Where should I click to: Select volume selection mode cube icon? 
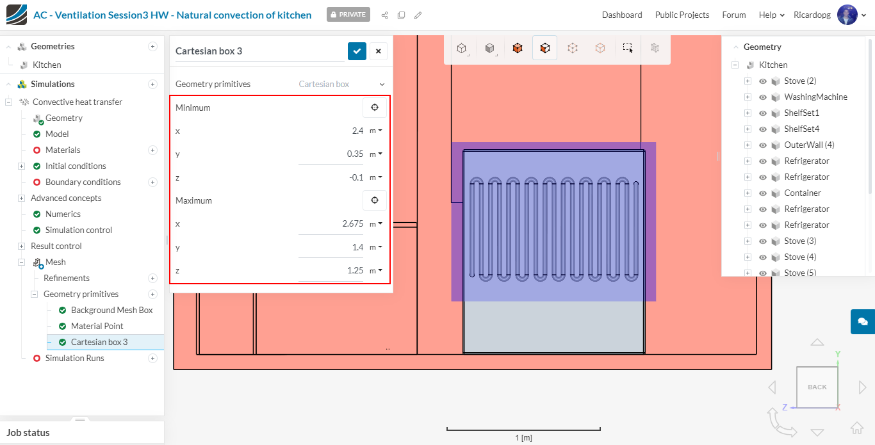pos(518,48)
